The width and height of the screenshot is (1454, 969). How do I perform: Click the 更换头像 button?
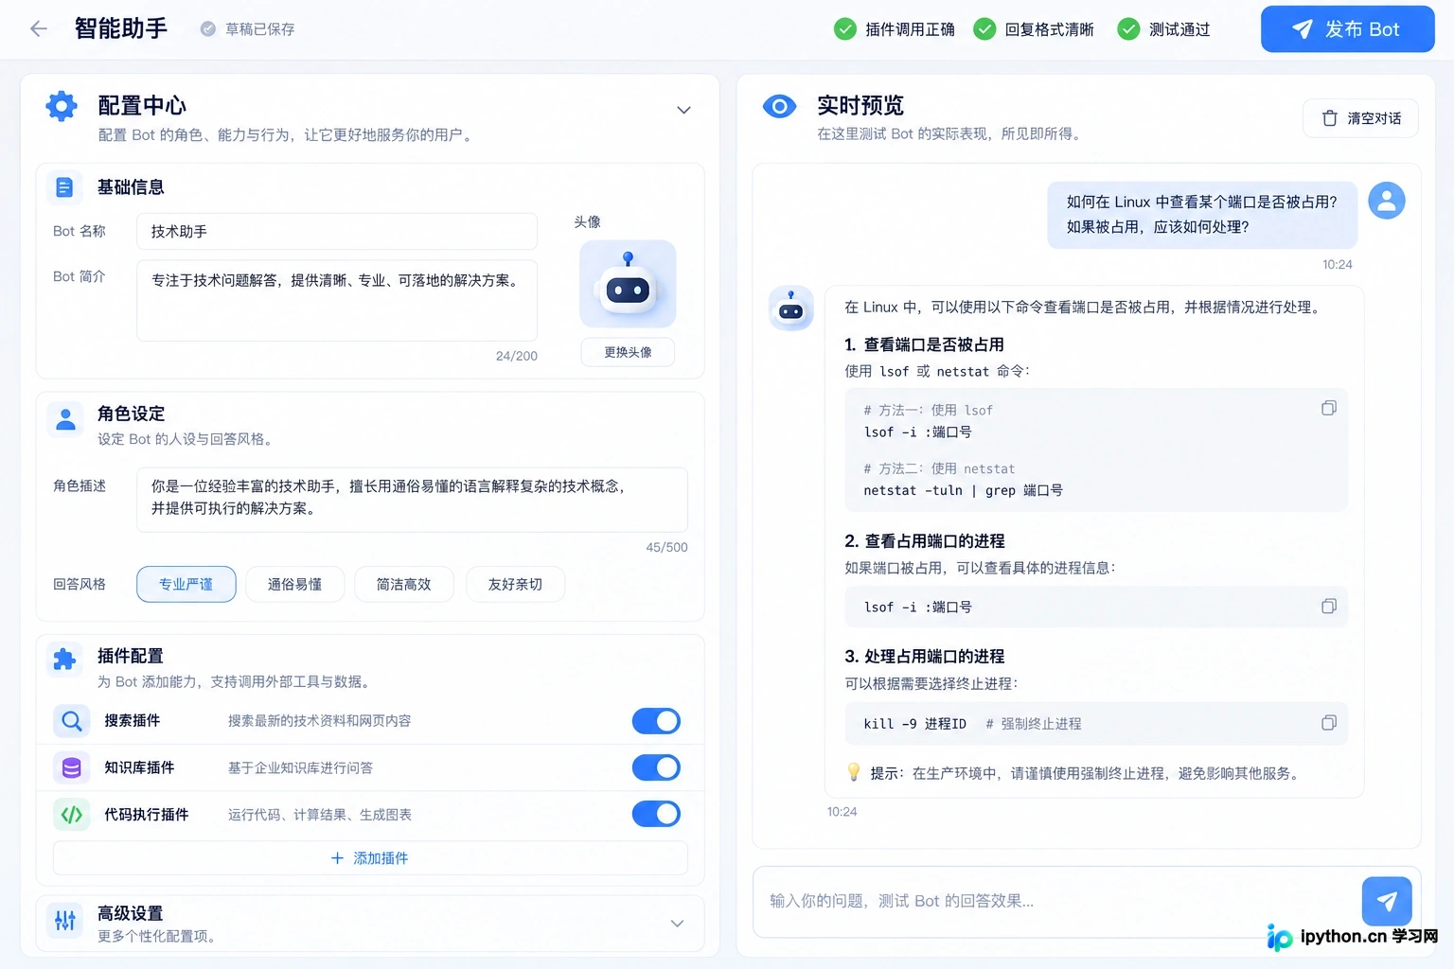click(628, 352)
